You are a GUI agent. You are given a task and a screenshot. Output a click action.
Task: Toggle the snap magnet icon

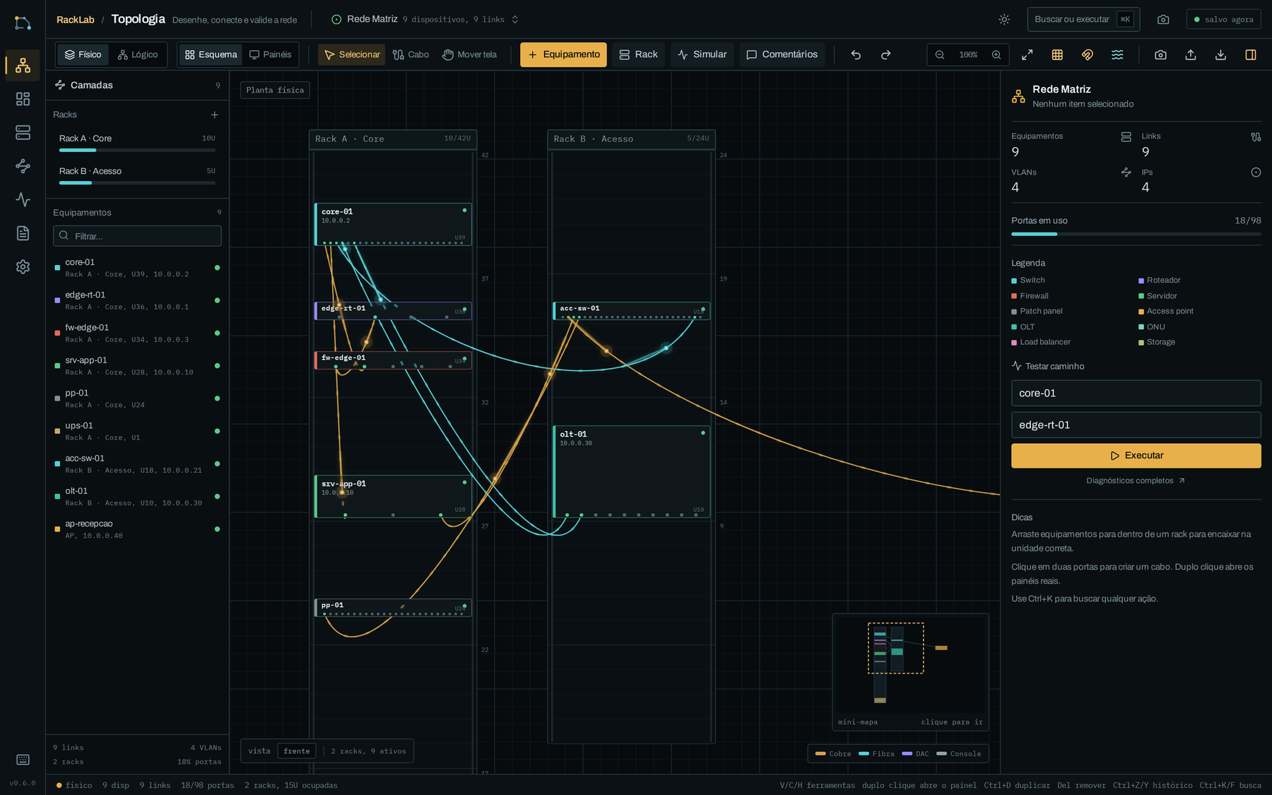[x=1088, y=54]
